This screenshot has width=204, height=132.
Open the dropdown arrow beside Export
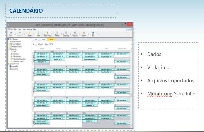(88, 34)
